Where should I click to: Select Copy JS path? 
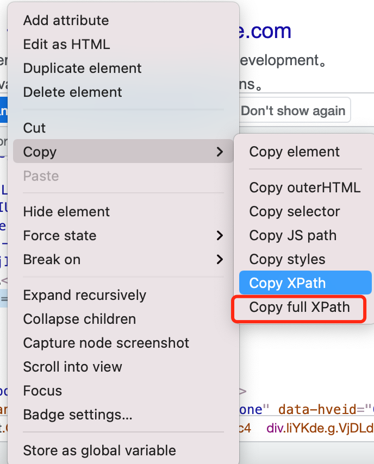(x=292, y=236)
